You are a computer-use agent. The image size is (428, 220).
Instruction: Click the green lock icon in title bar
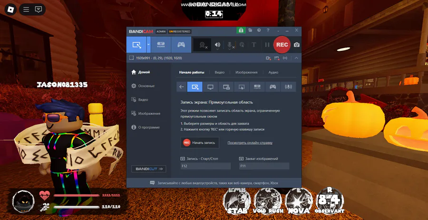[241, 30]
